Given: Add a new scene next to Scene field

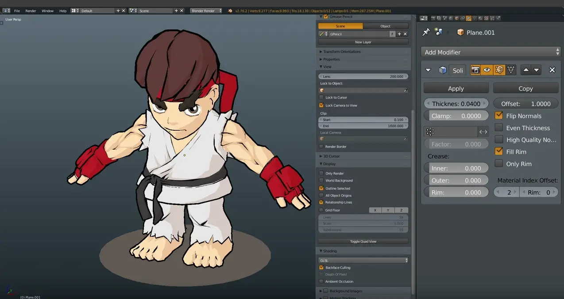Looking at the screenshot, I should click(176, 11).
